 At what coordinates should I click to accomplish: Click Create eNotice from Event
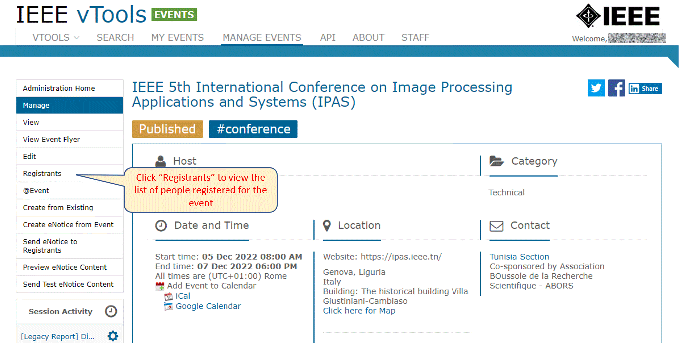pos(70,224)
